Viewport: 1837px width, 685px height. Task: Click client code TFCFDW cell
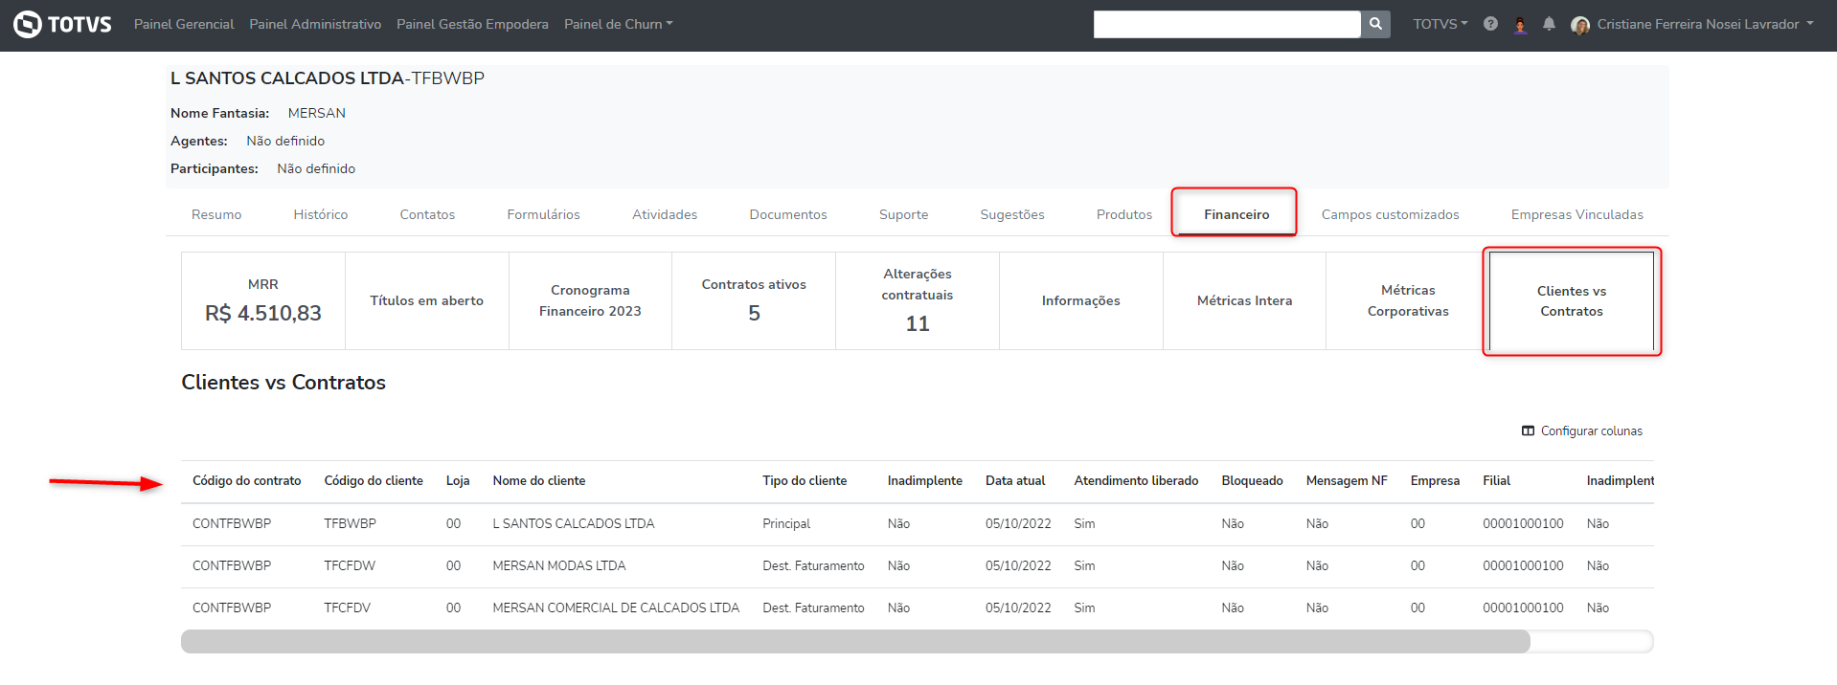coord(350,565)
